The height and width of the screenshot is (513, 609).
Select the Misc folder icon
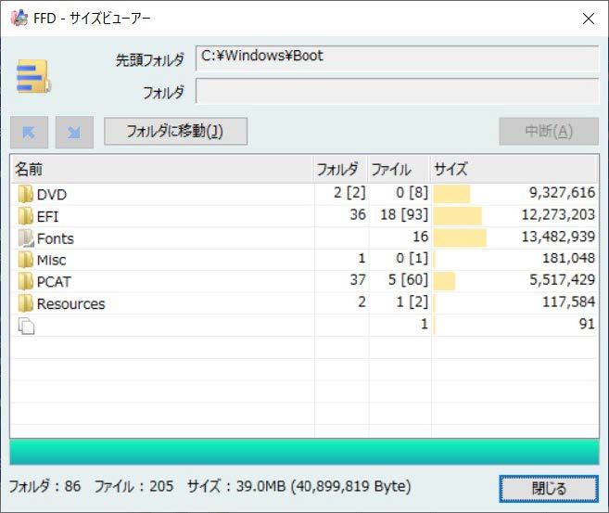(x=26, y=260)
